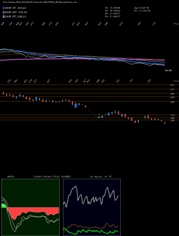Click the 287 price level label
The image size is (179, 236).
(x=172, y=85)
